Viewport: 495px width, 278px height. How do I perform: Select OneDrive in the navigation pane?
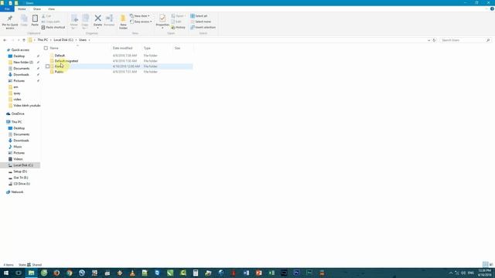coord(18,114)
